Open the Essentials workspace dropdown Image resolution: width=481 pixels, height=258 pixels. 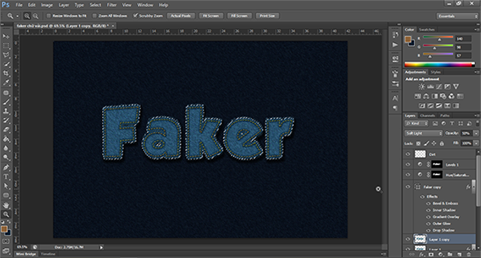tap(457, 17)
